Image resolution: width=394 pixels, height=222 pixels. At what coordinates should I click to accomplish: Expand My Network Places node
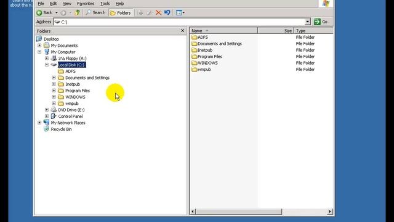39,123
